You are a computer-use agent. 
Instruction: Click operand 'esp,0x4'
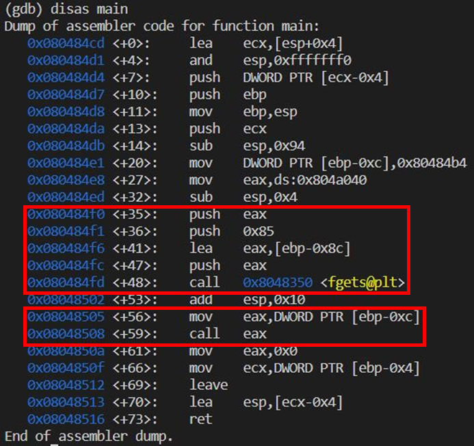tap(270, 198)
